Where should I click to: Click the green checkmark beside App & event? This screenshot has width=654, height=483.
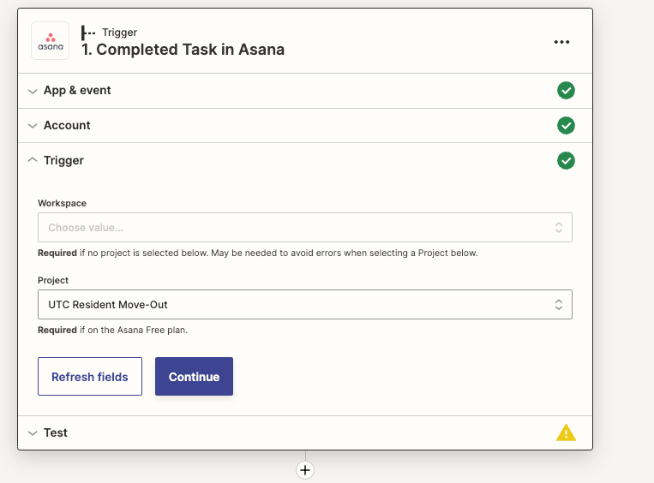coord(566,91)
